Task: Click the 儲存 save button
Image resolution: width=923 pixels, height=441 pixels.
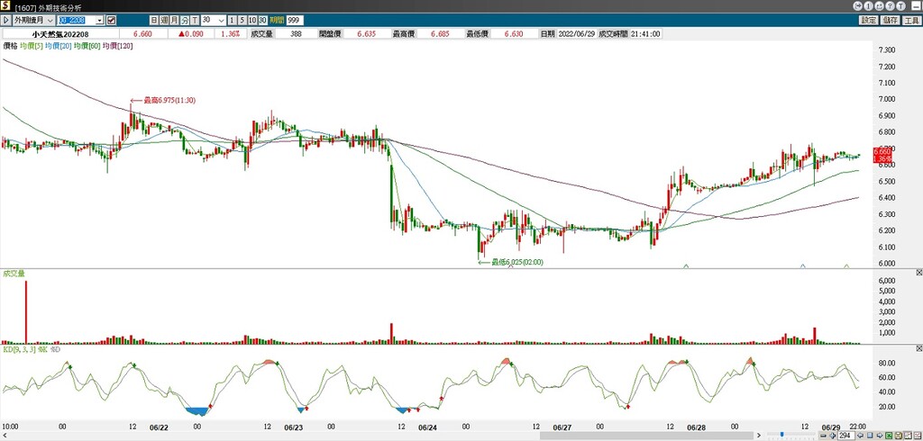Action: click(x=891, y=20)
